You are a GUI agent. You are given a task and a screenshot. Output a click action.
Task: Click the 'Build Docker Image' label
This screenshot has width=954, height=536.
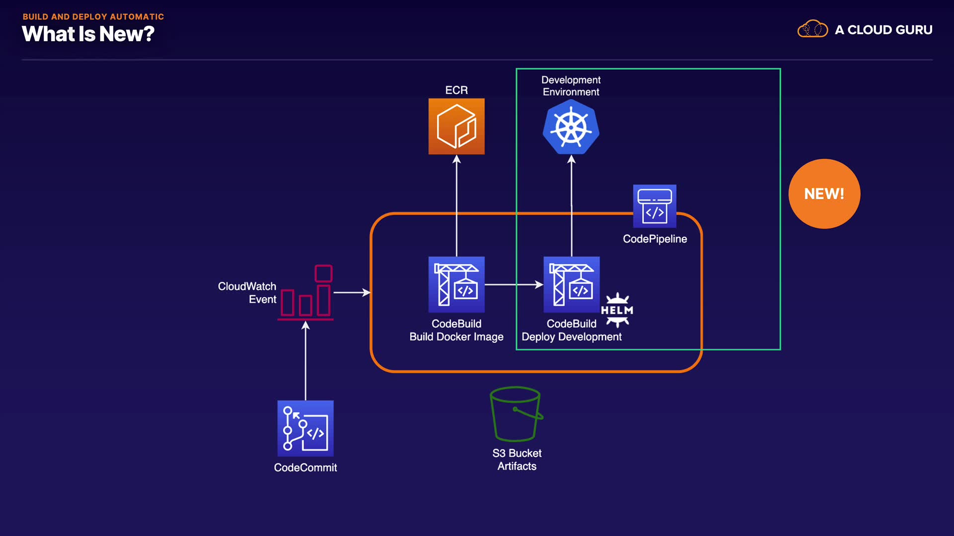(x=456, y=337)
